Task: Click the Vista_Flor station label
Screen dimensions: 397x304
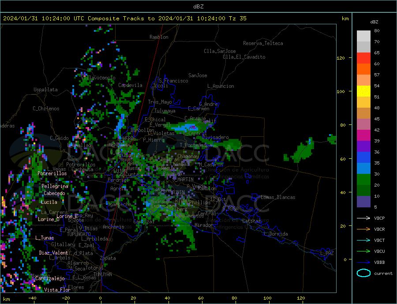Action: (x=57, y=290)
